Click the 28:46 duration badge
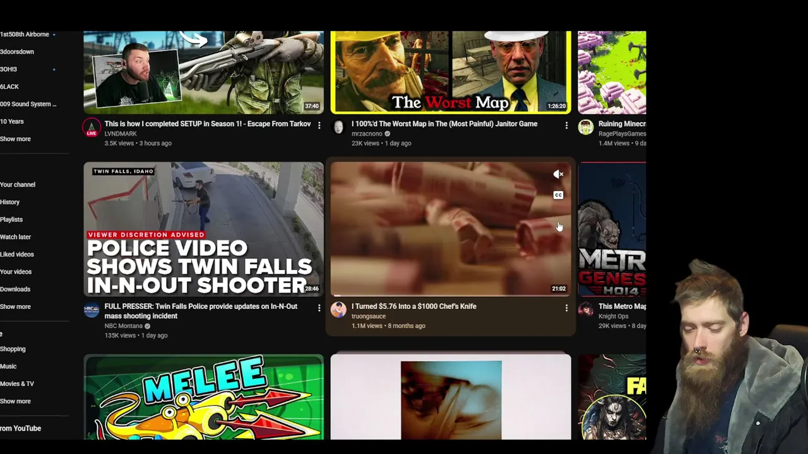 [x=311, y=289]
